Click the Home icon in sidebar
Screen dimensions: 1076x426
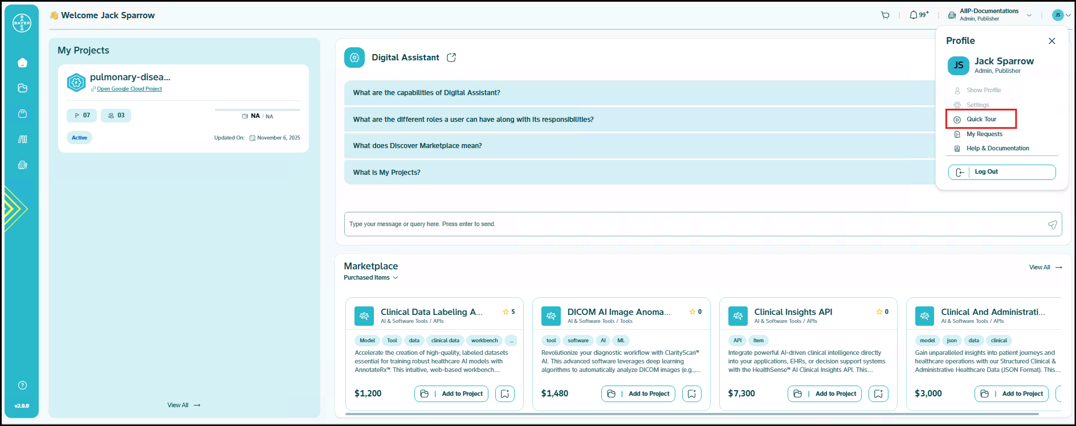pos(22,63)
